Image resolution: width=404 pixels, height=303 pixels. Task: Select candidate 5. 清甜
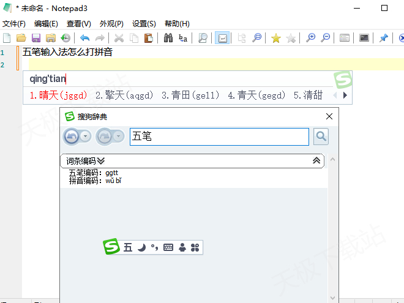tap(308, 95)
